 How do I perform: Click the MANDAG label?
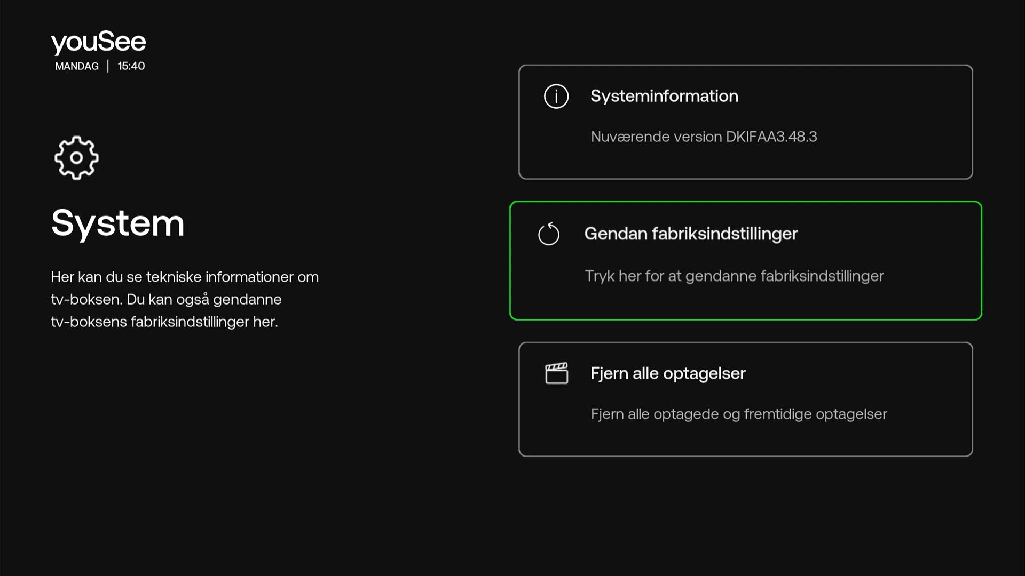pos(76,66)
